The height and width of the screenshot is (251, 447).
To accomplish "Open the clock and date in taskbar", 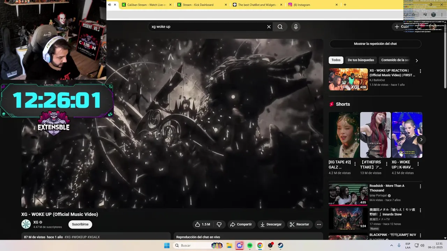I will [435, 245].
